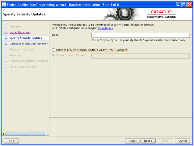Click the Database Install Configuration step bullet
This screenshot has width=194, height=146.
(x=6, y=44)
